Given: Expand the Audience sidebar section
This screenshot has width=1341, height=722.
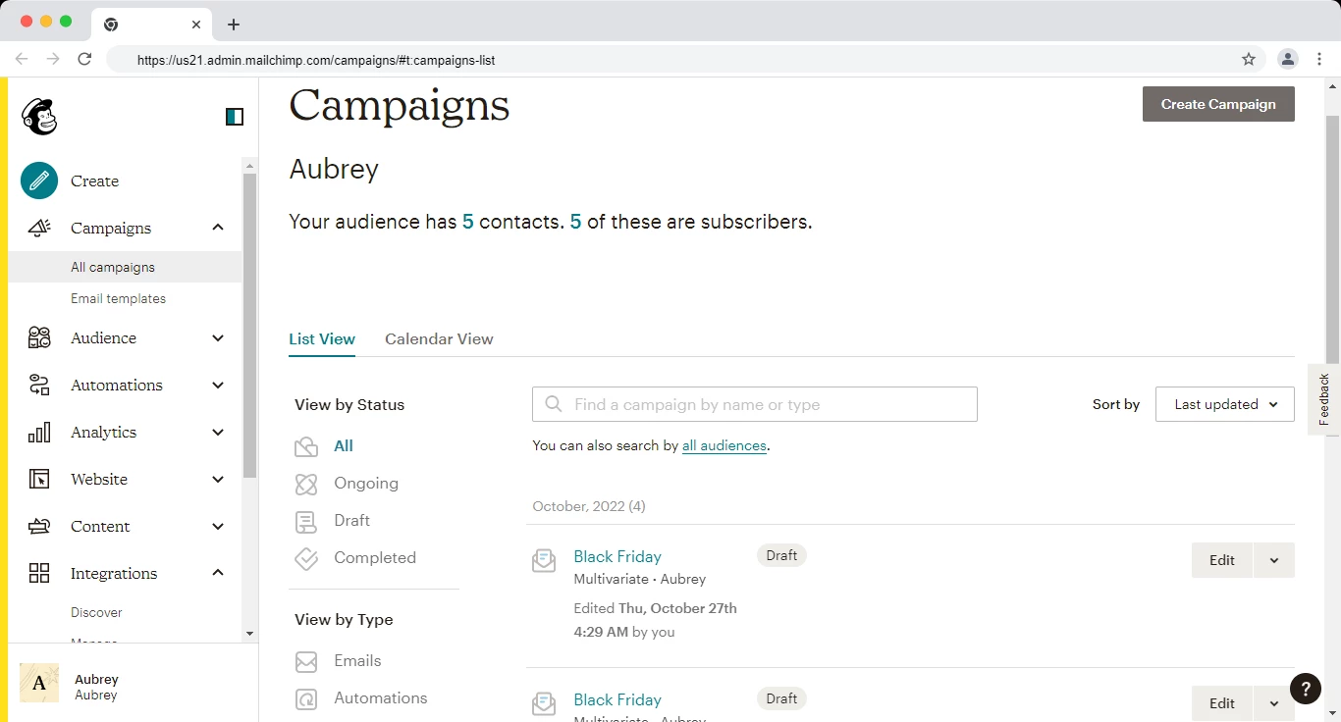Looking at the screenshot, I should 218,337.
